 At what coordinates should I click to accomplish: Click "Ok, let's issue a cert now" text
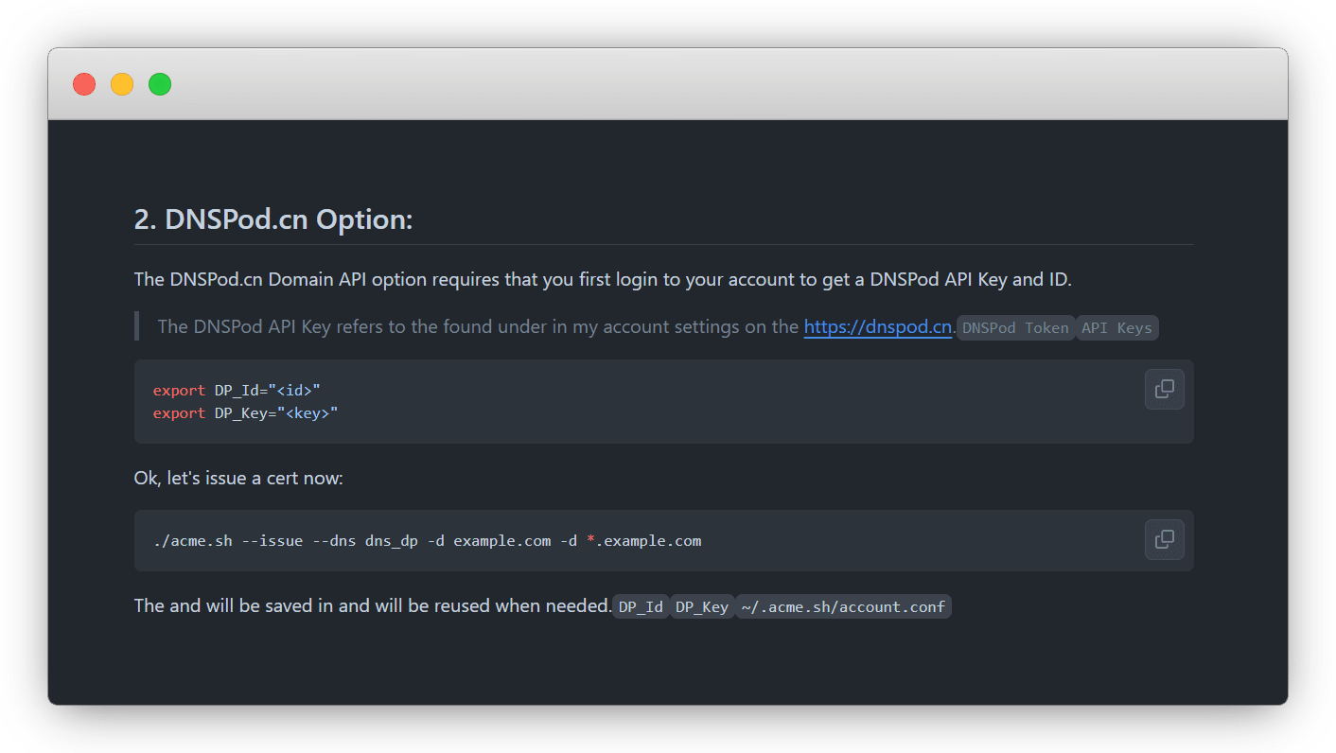tap(238, 479)
